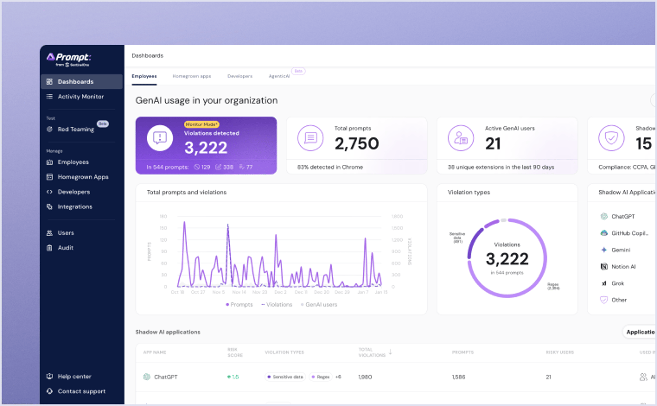Click the Red Teaming icon
The width and height of the screenshot is (657, 406).
pos(50,129)
